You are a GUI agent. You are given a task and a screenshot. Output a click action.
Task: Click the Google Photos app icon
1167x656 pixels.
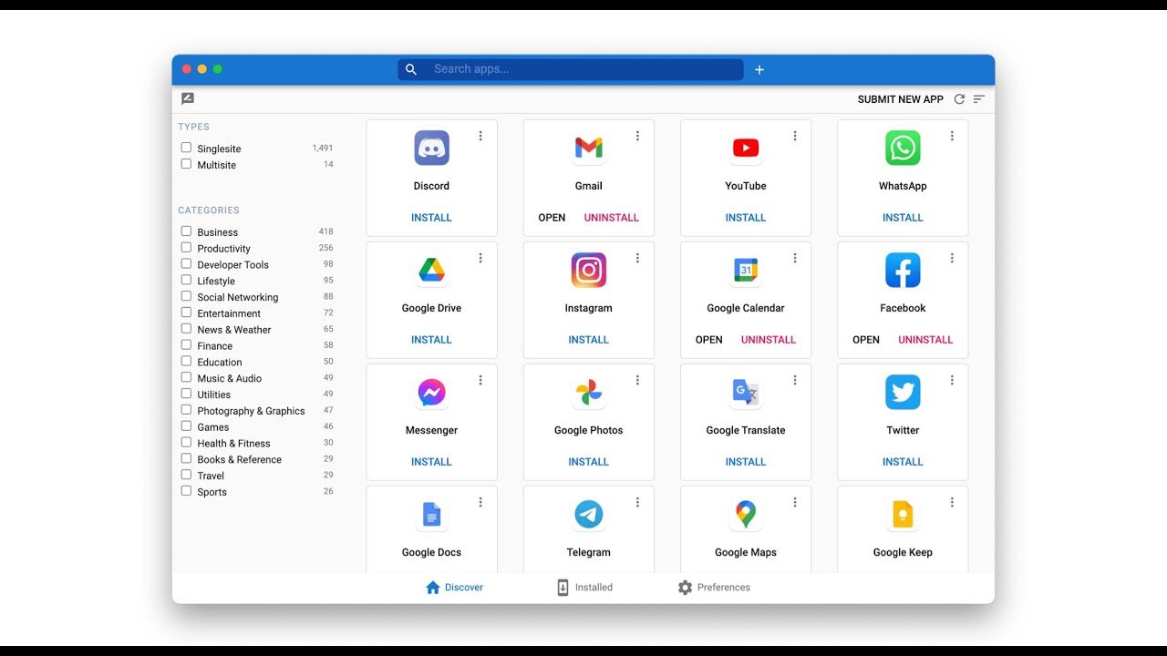[x=589, y=392]
